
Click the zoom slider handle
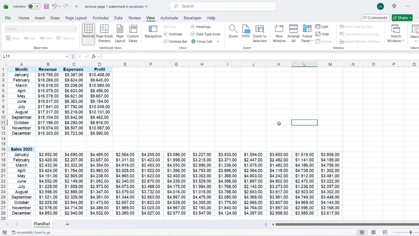tap(411, 232)
